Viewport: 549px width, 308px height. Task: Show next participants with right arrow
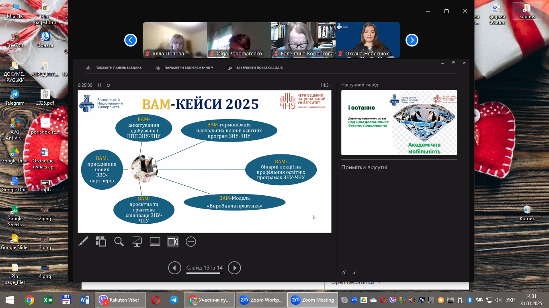[x=412, y=40]
